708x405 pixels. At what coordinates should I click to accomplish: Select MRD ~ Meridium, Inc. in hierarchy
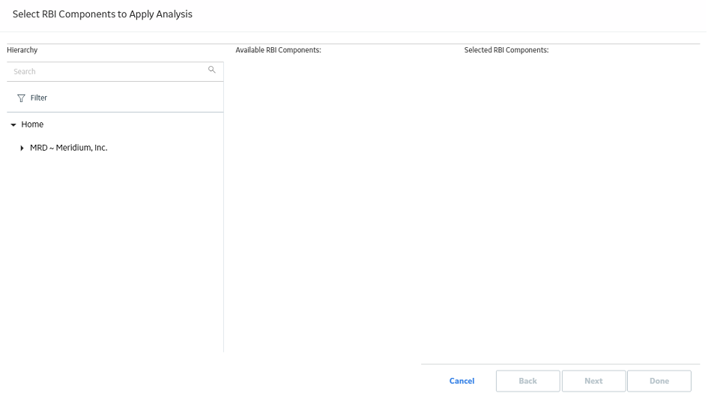(x=69, y=148)
